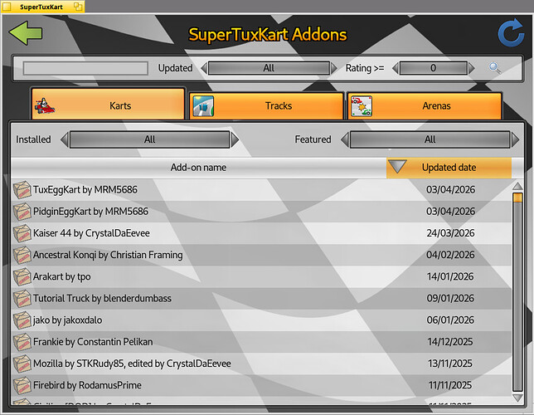Select Mozilla by STKRudy85 entry
The width and height of the screenshot is (534, 415).
pos(261,364)
